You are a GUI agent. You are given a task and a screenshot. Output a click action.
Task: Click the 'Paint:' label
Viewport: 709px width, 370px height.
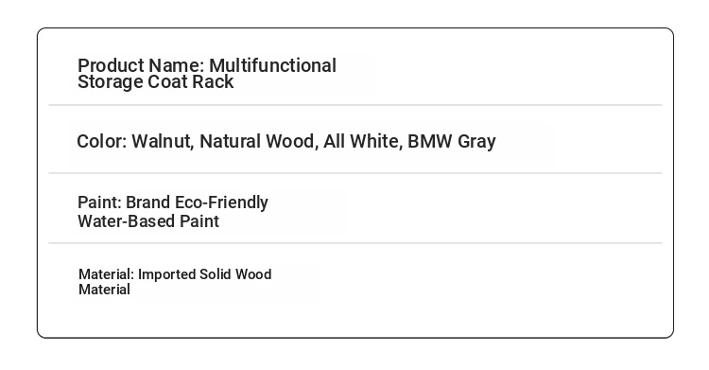point(99,203)
